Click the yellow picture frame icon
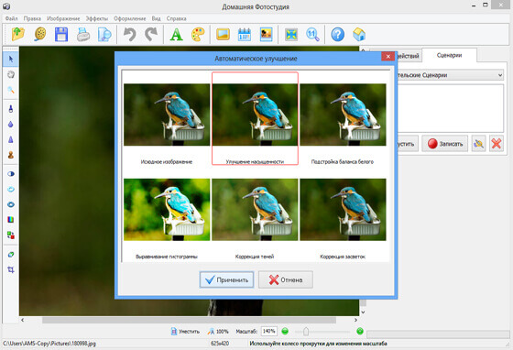513x350 pixels. (x=223, y=34)
